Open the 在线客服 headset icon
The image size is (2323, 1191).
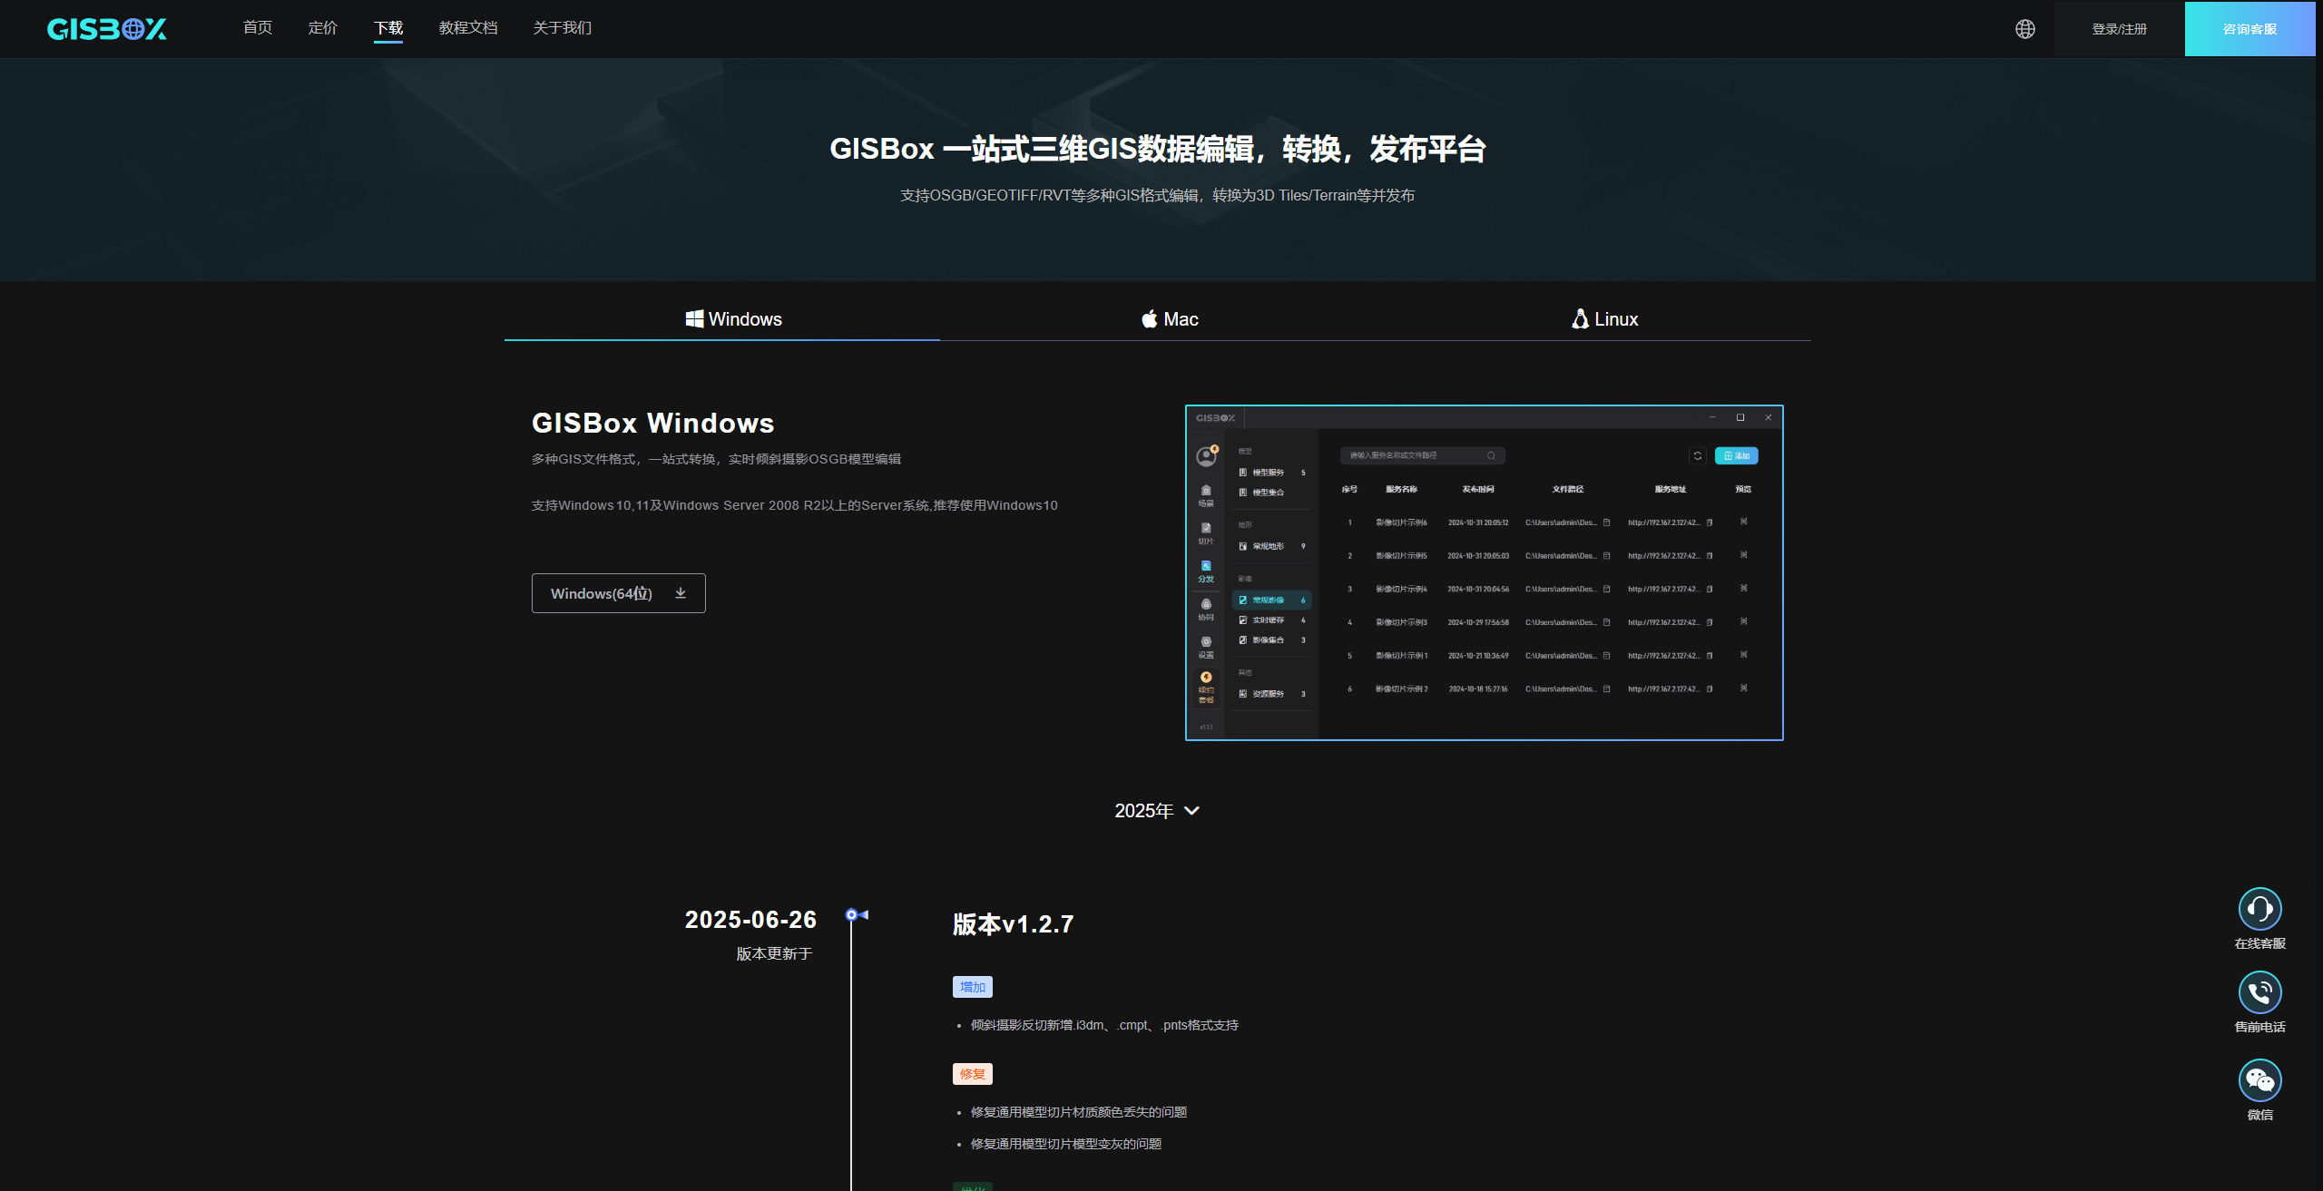(x=2259, y=908)
